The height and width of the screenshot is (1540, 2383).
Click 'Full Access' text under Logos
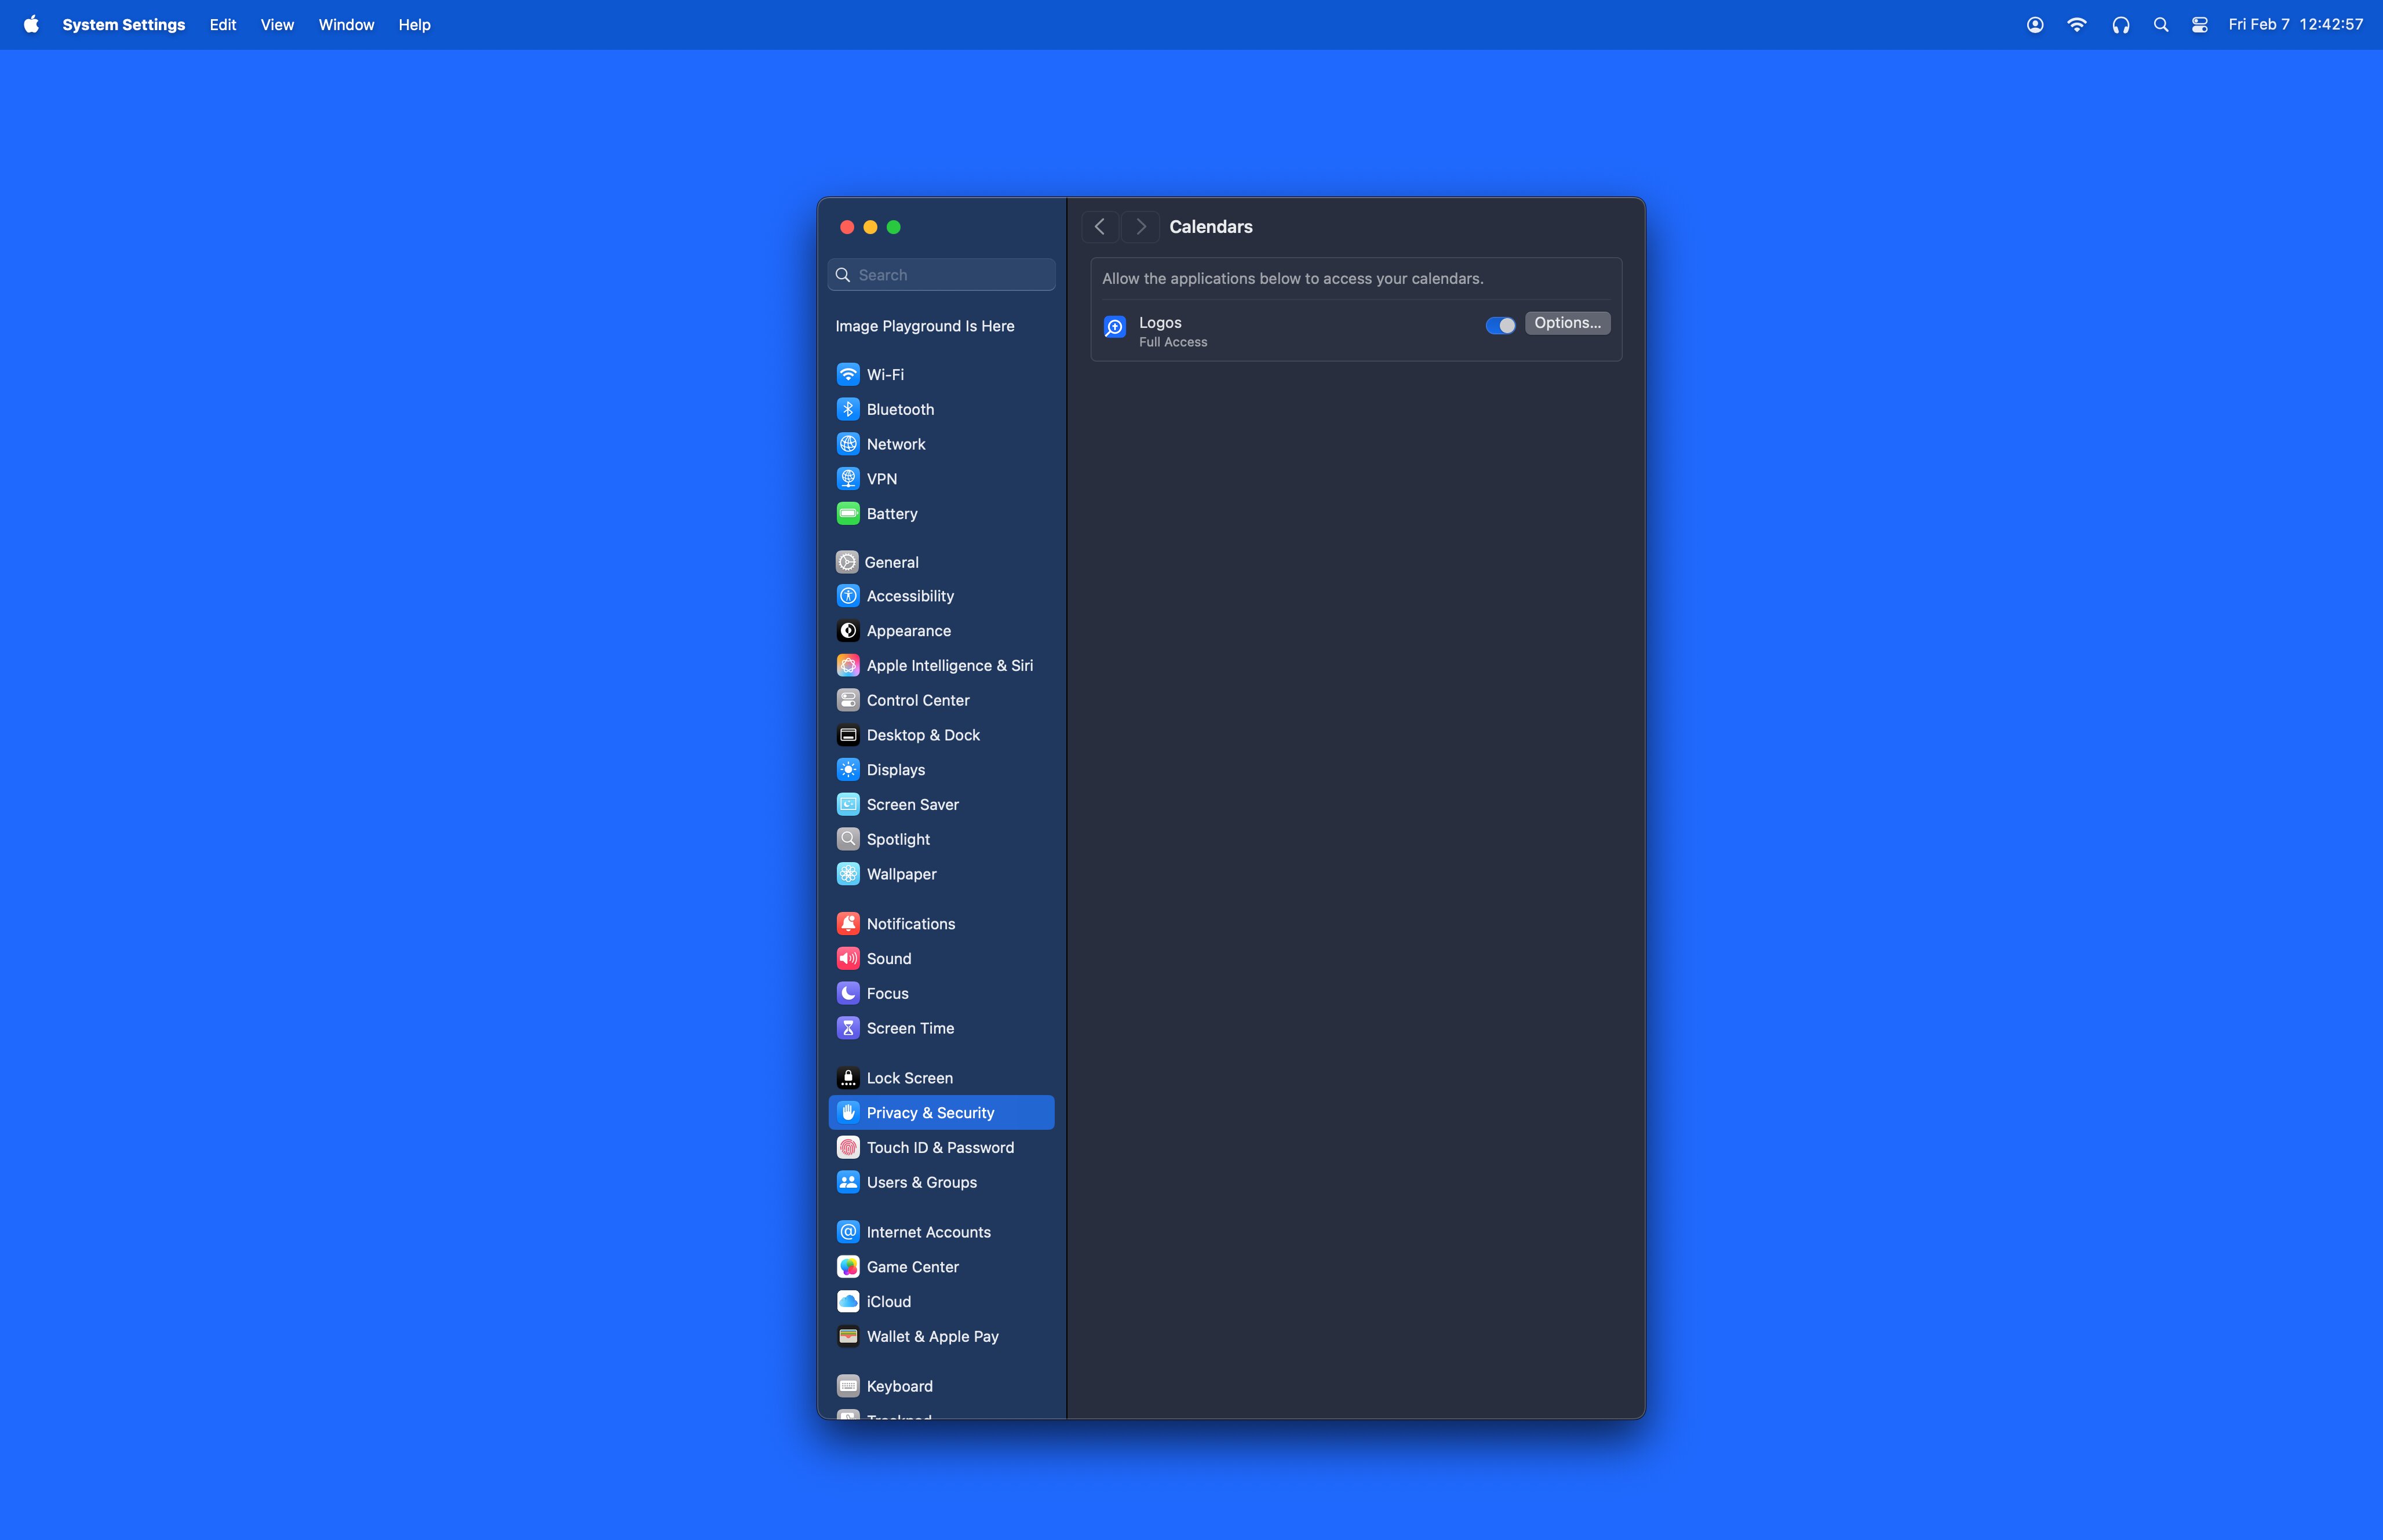1173,342
